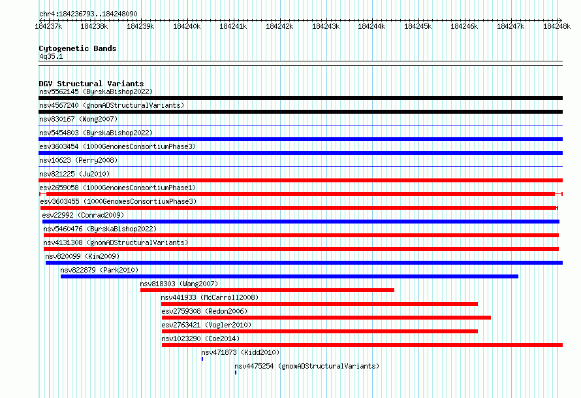Image resolution: width=581 pixels, height=398 pixels.
Task: Open the nsv820099 (Kim2009) label
Action: click(82, 256)
